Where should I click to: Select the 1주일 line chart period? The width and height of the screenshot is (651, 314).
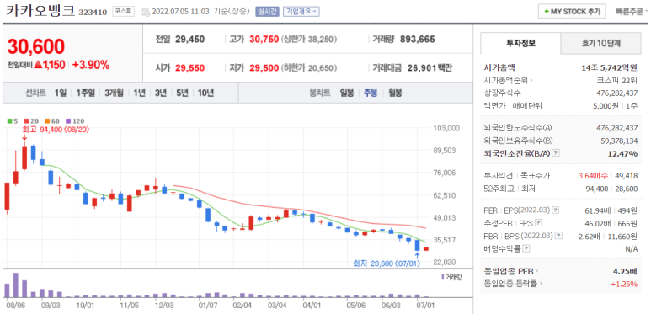coord(86,93)
